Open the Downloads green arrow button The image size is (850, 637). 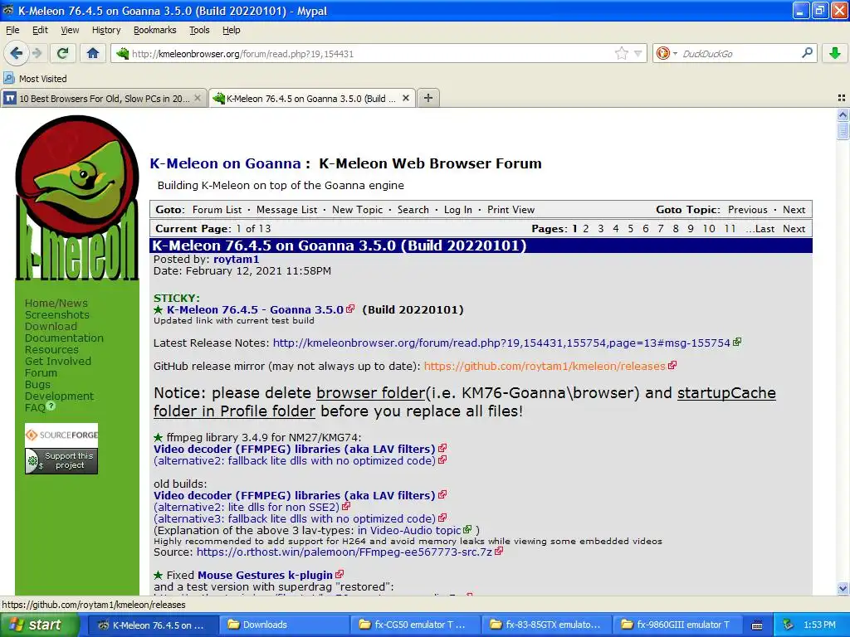835,53
